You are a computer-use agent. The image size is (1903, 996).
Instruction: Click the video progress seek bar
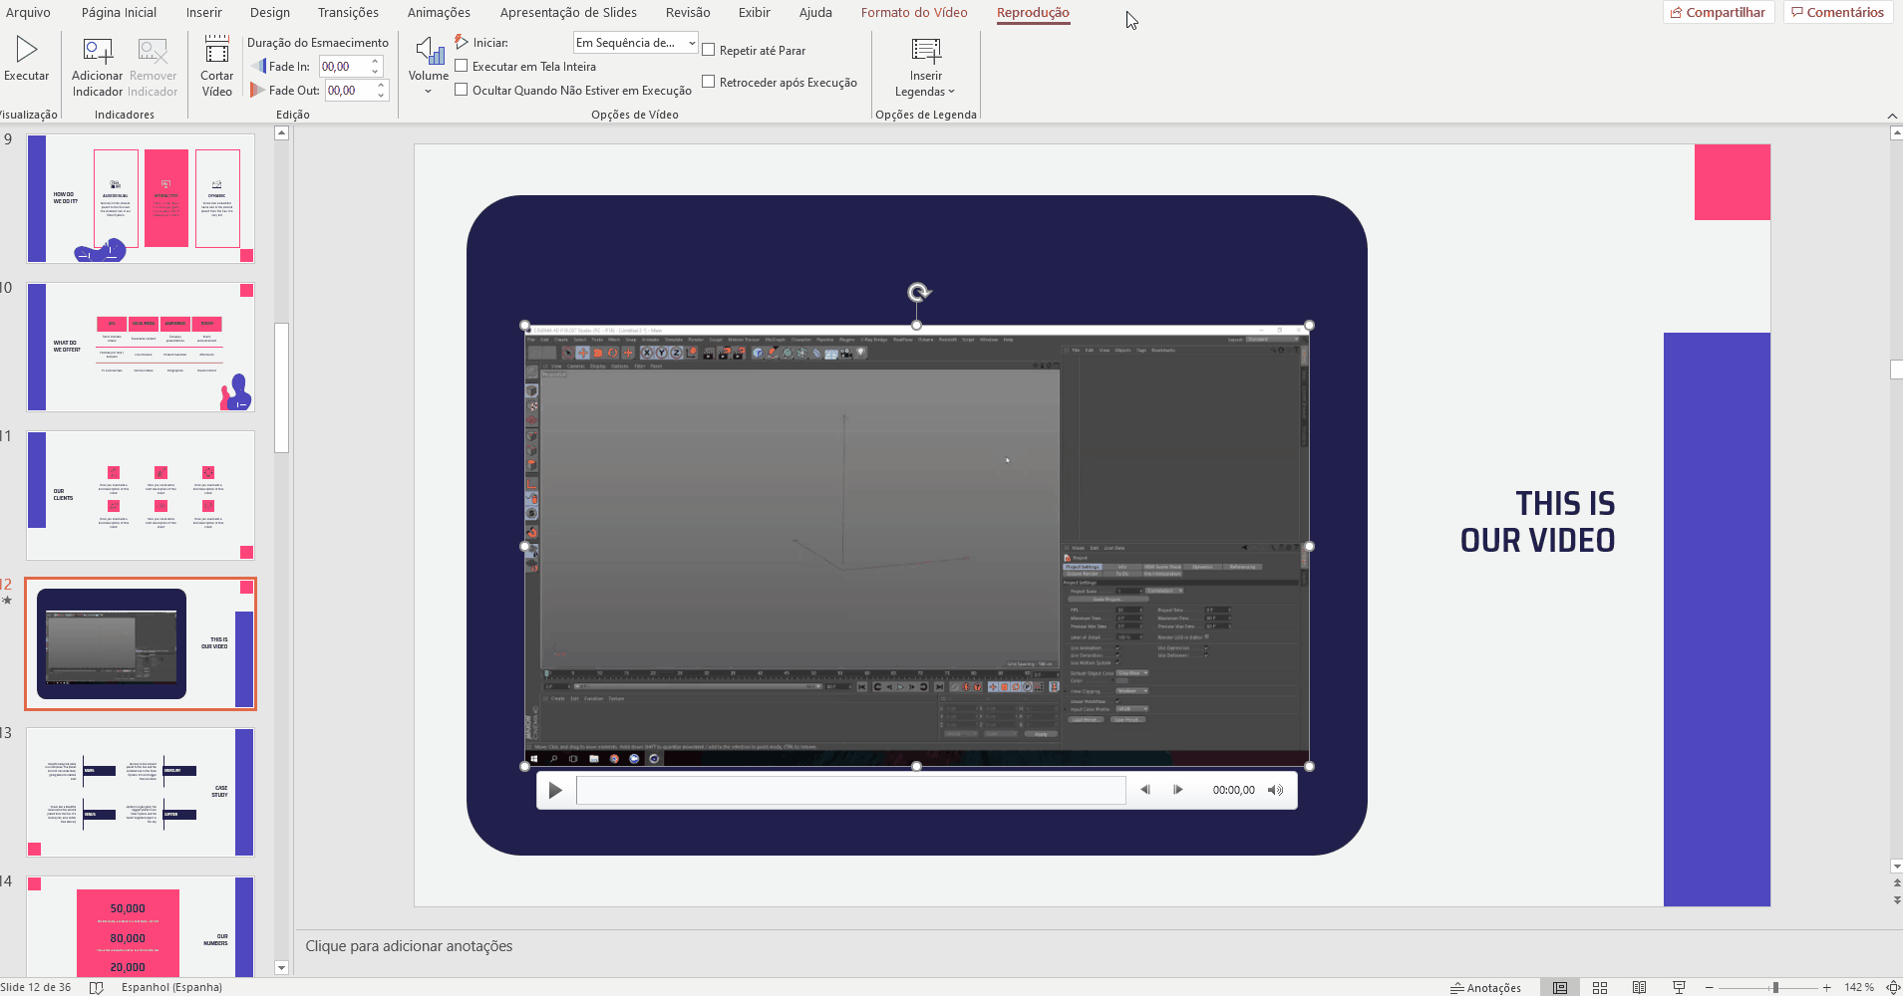(851, 790)
